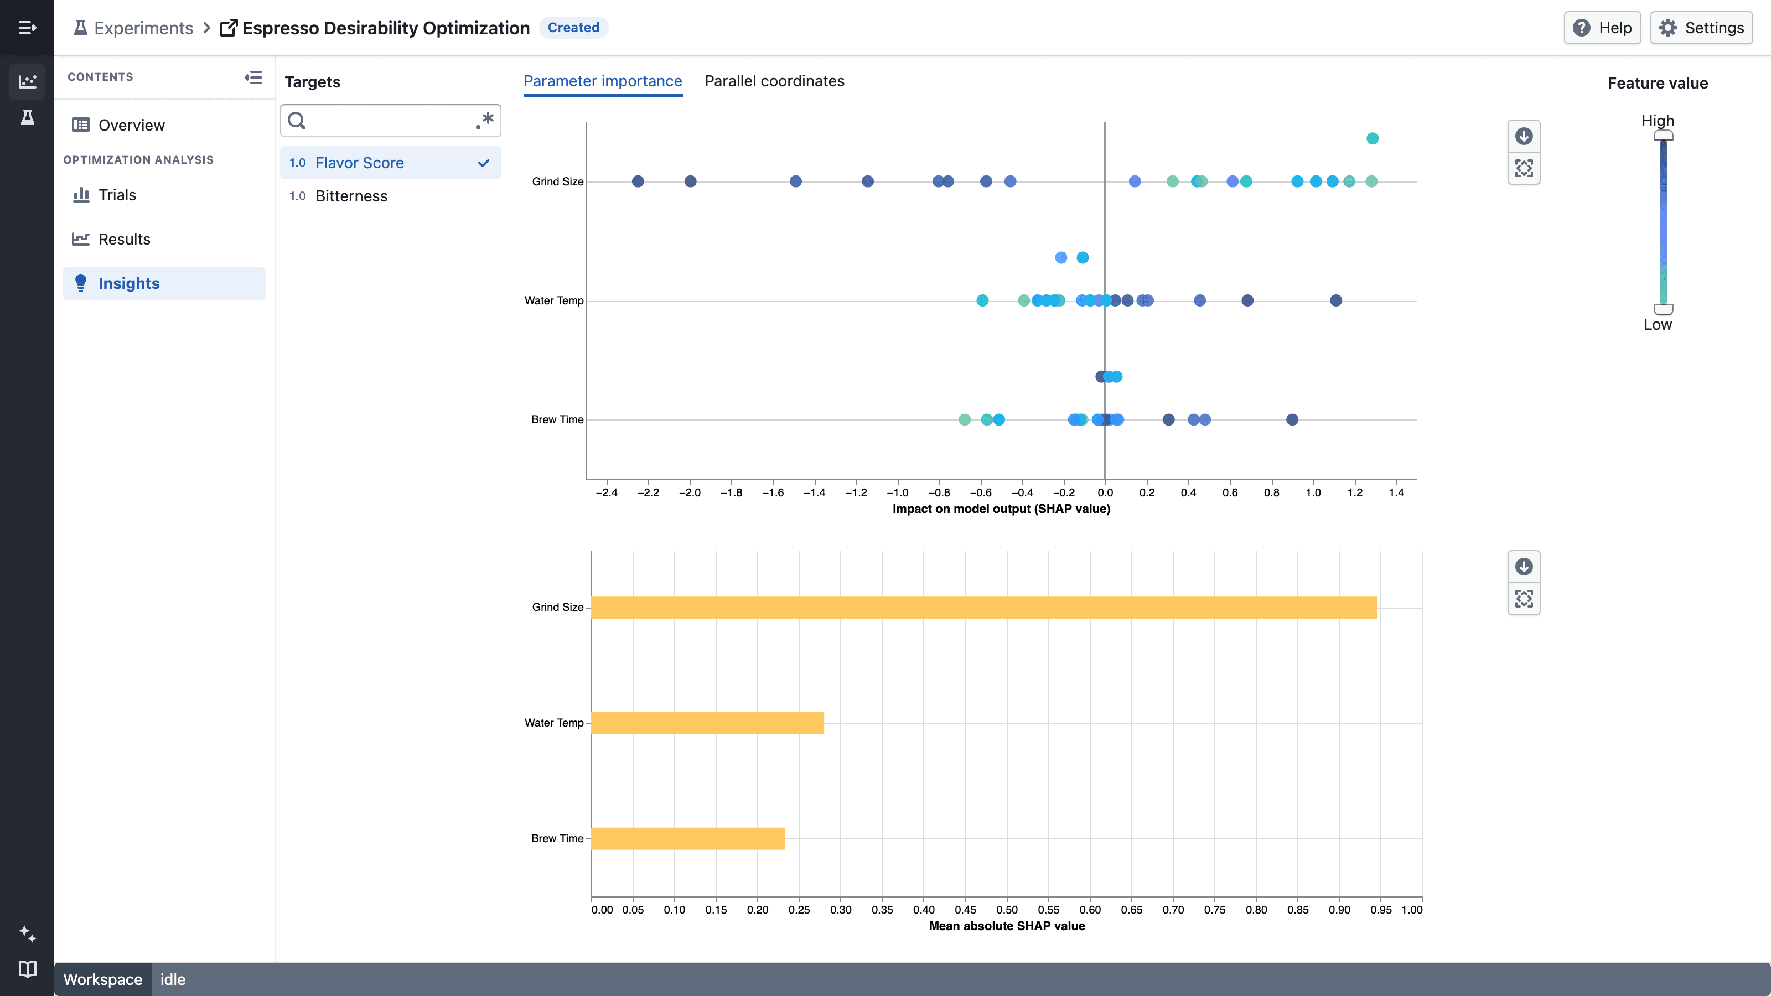
Task: Reset zoom on the SHAP scatter chart
Action: point(1524,168)
